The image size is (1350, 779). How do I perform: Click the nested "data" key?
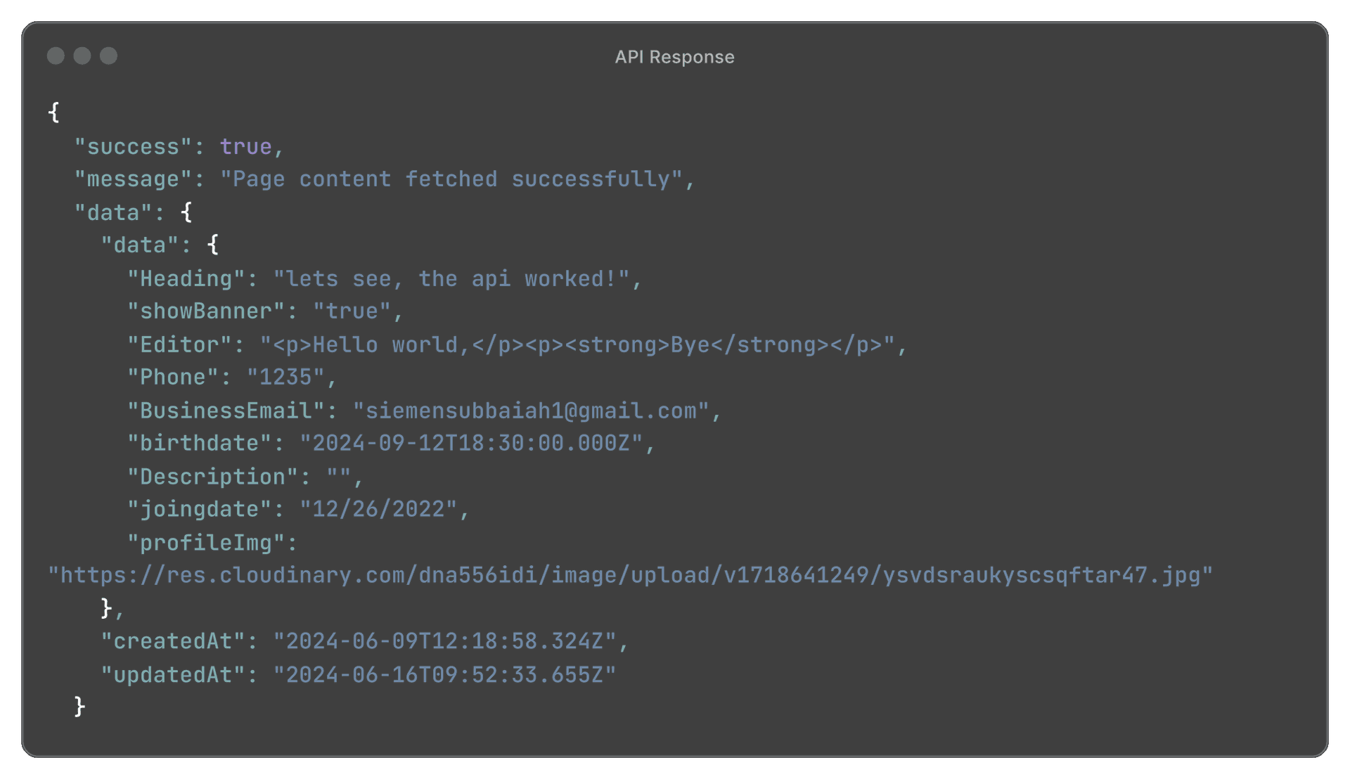(139, 245)
